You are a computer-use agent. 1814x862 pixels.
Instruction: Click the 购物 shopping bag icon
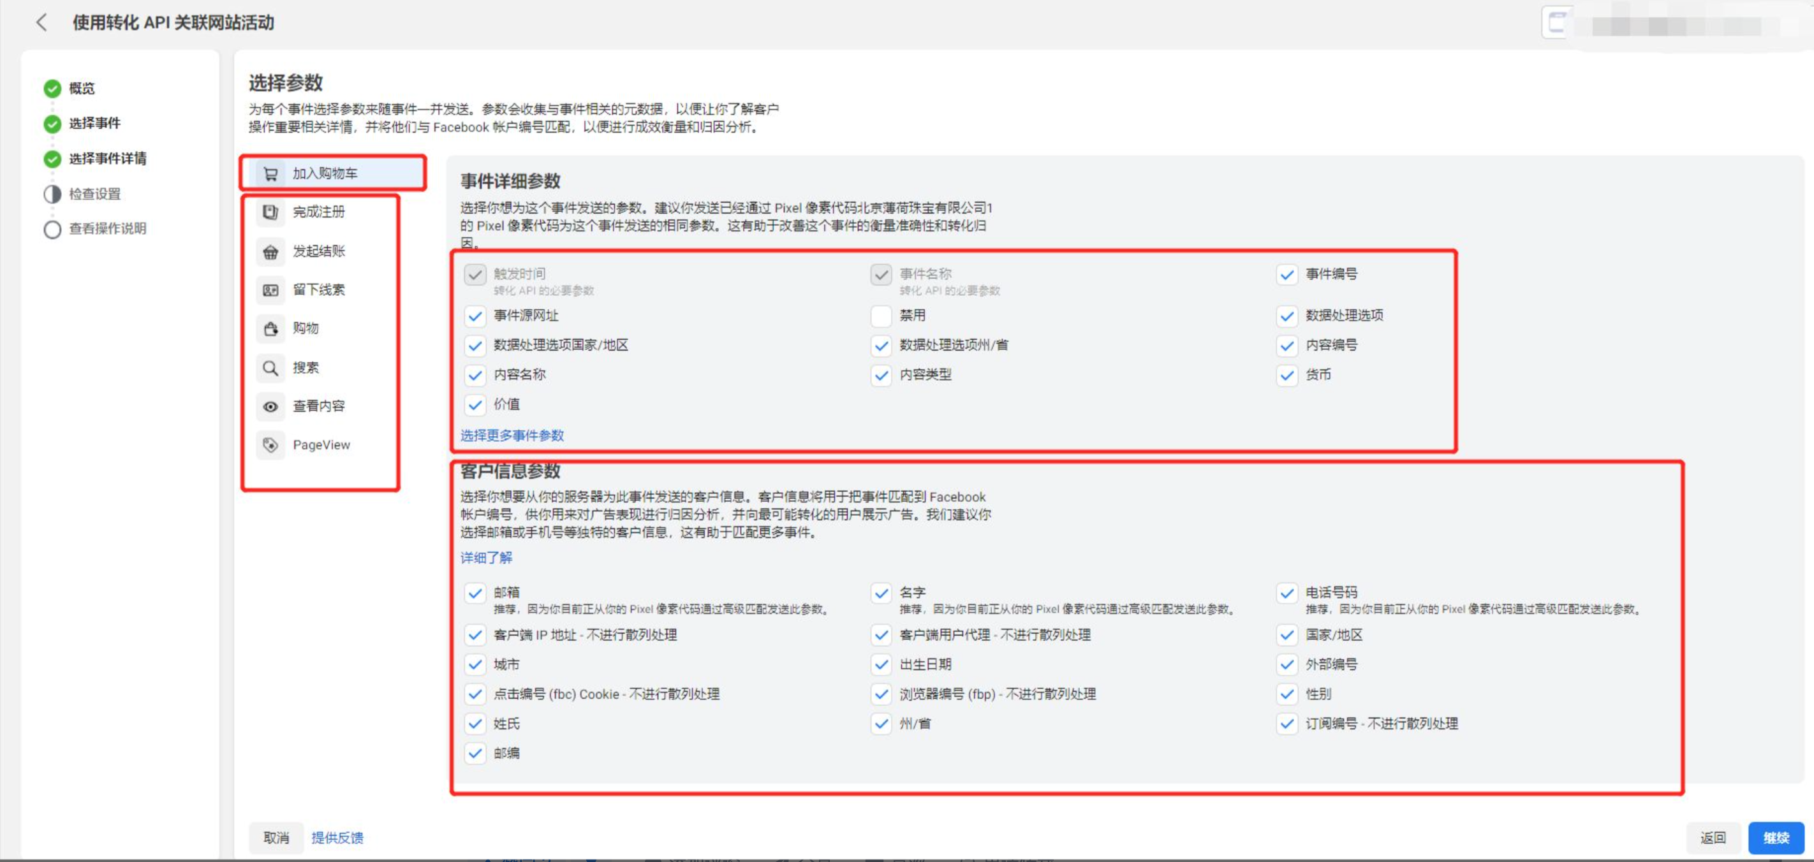coord(271,328)
